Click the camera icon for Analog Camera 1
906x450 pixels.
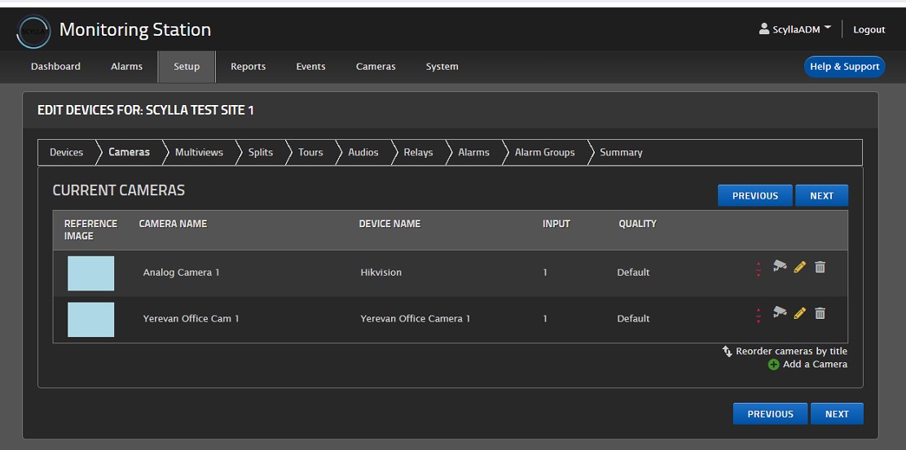click(x=780, y=266)
